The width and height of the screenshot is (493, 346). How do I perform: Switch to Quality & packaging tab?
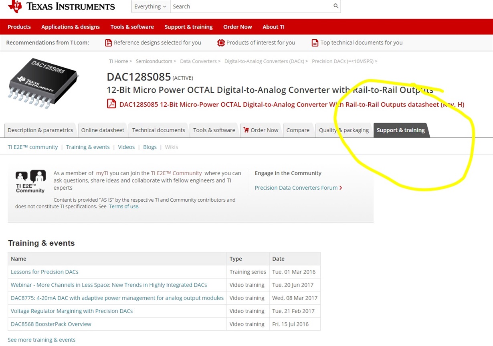(x=344, y=130)
